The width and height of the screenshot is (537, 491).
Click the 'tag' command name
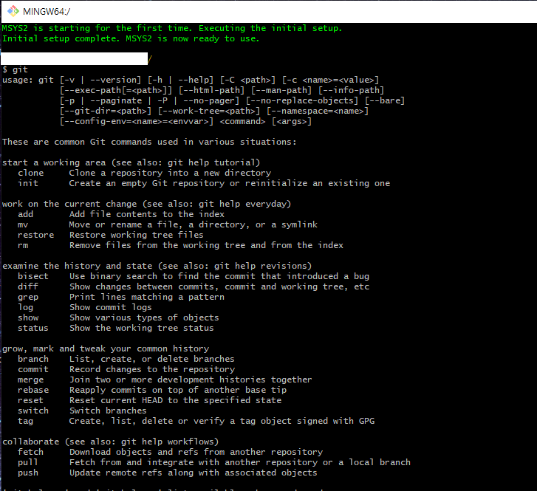[x=26, y=421]
